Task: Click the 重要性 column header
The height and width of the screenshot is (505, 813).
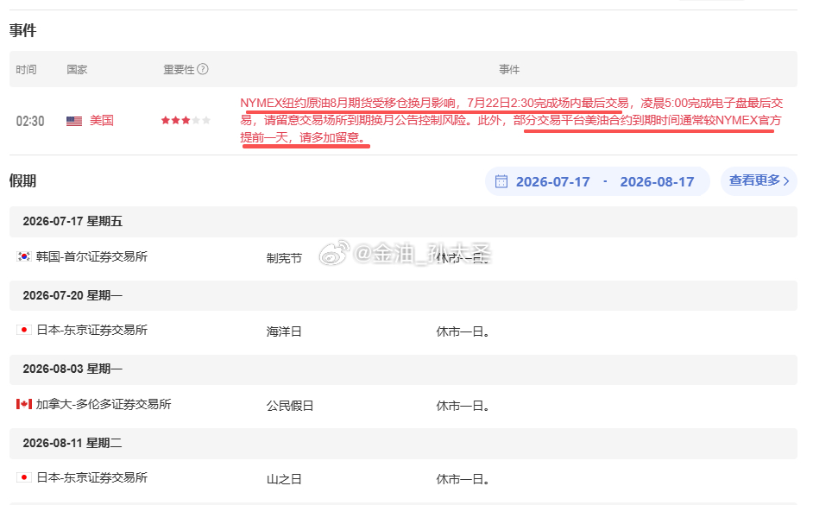Action: click(179, 69)
